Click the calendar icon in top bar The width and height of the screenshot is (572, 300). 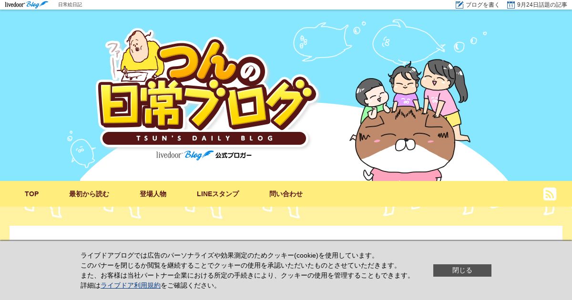(511, 5)
